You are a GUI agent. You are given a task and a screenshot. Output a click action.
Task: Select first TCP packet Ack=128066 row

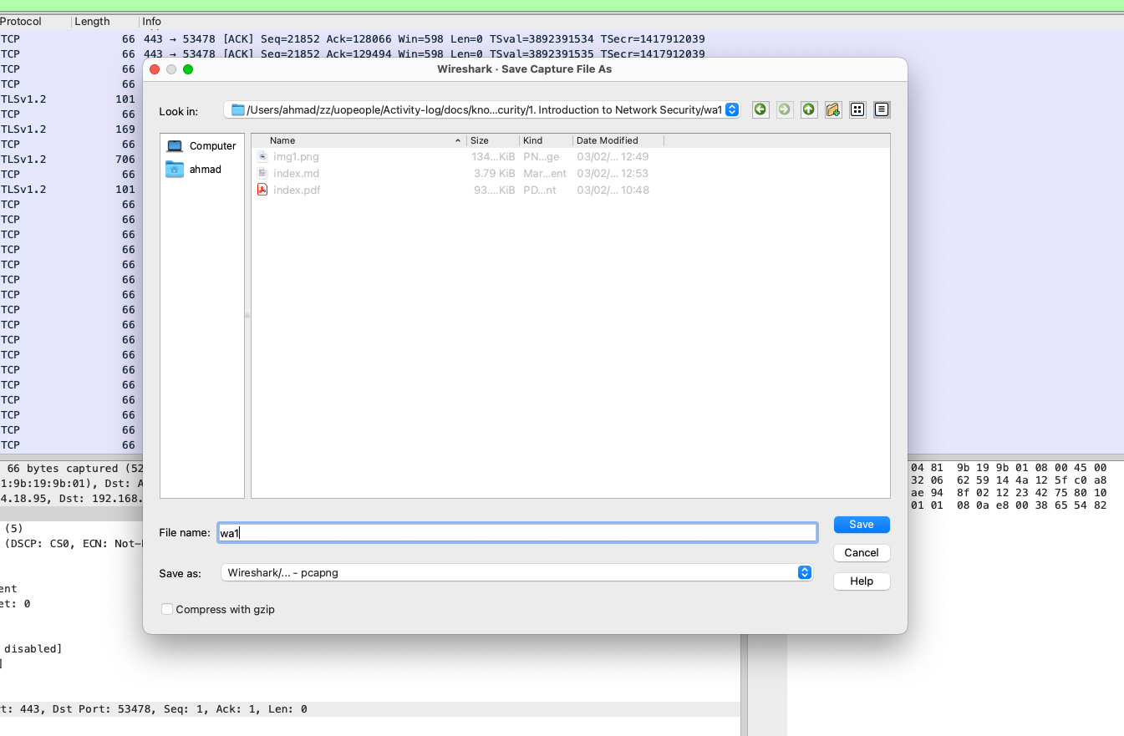(562, 39)
